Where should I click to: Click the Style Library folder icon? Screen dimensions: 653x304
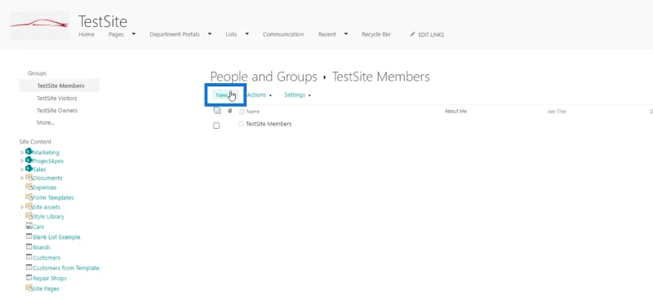pyautogui.click(x=29, y=216)
